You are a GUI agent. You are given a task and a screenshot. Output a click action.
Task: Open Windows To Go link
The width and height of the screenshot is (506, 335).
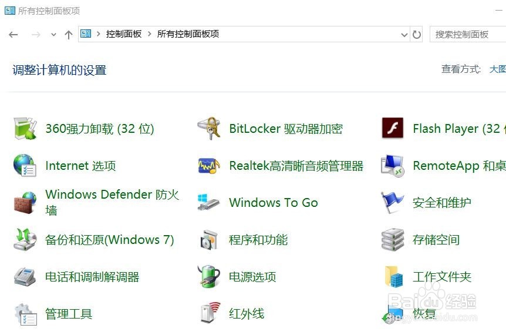(274, 203)
